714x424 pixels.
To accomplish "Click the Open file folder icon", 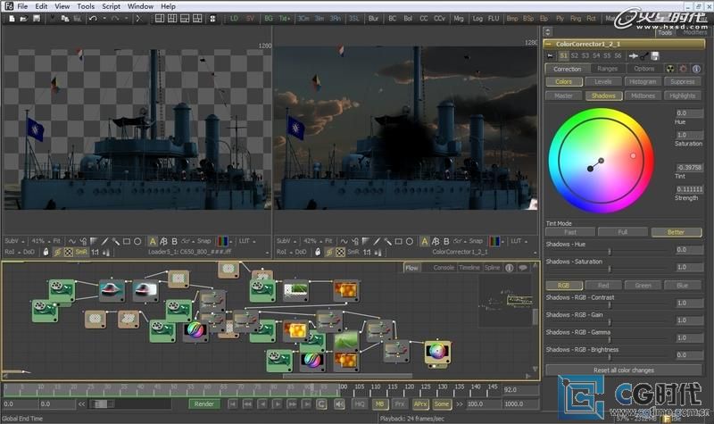I will pyautogui.click(x=24, y=19).
